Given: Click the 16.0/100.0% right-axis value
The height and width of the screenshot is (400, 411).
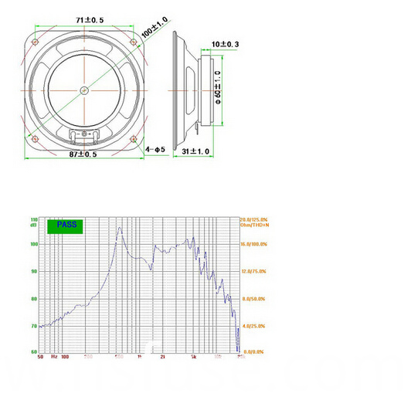Looking at the screenshot, I should [x=253, y=244].
